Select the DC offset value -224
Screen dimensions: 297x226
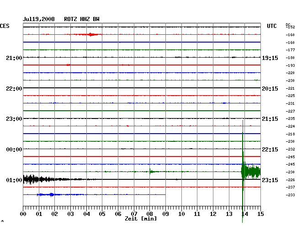(x=290, y=126)
